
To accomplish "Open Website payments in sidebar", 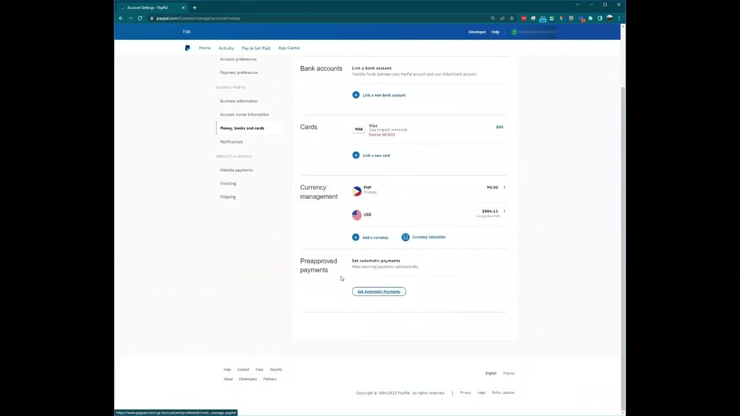I will 236,170.
